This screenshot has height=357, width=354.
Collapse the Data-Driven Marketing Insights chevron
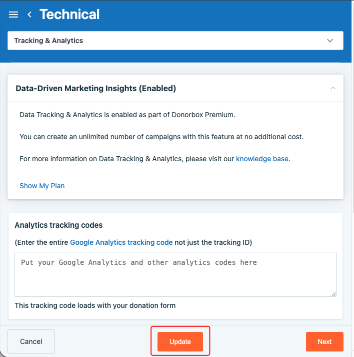coord(333,88)
